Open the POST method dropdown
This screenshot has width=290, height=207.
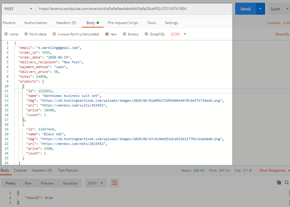(19, 9)
